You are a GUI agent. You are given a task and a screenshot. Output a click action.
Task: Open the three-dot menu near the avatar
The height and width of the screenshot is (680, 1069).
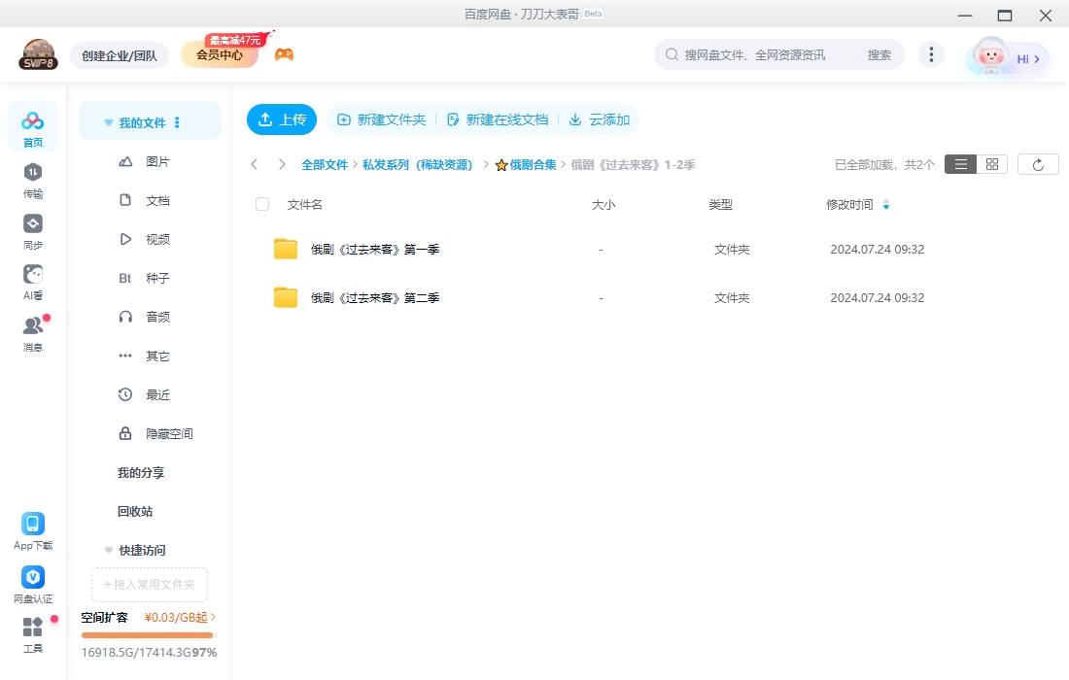(931, 55)
